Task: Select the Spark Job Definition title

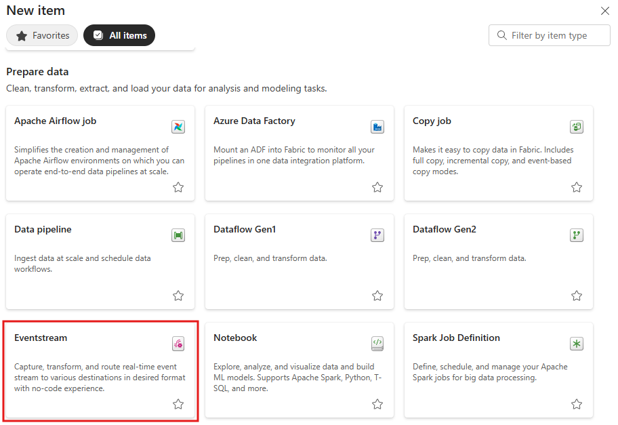Action: tap(456, 338)
